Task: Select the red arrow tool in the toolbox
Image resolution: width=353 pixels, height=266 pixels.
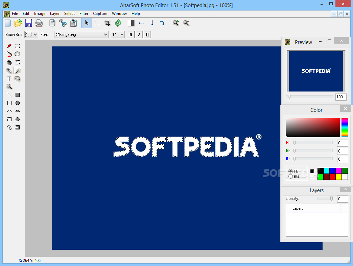Action: (9, 46)
